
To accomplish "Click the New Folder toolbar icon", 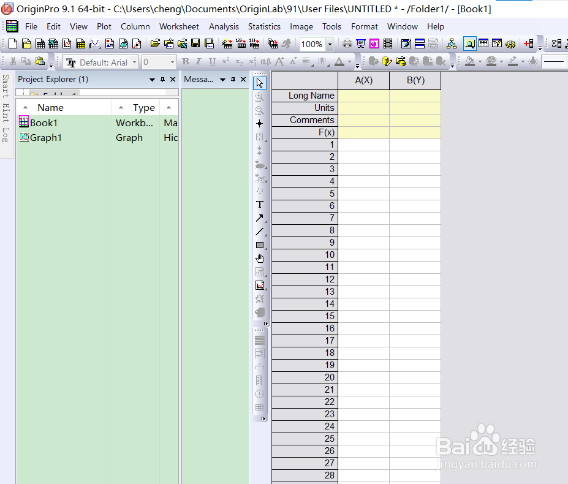I will pos(26,44).
